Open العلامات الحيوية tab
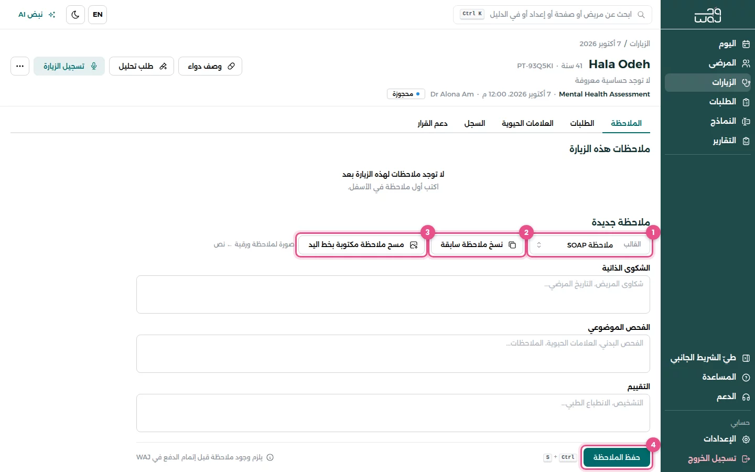Screen dimensions: 755x472 [527, 123]
